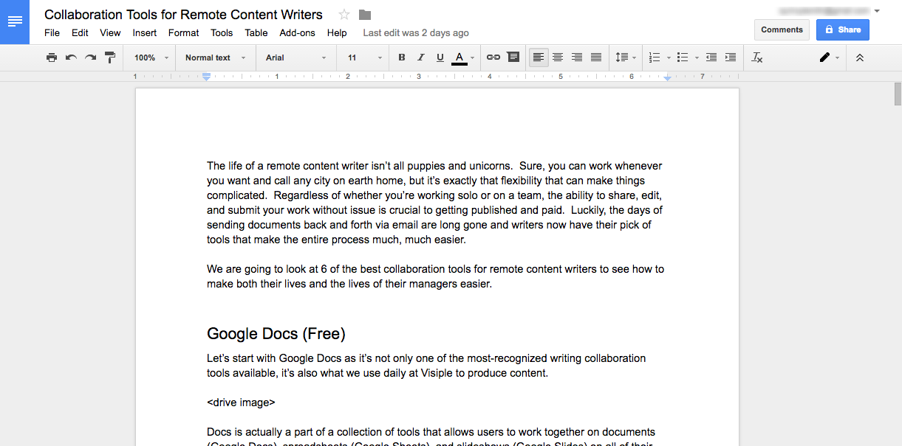Open bulleted list options arrow

point(697,58)
